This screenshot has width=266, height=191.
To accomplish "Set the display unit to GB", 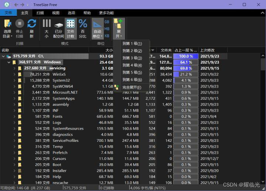I will tap(107, 22).
